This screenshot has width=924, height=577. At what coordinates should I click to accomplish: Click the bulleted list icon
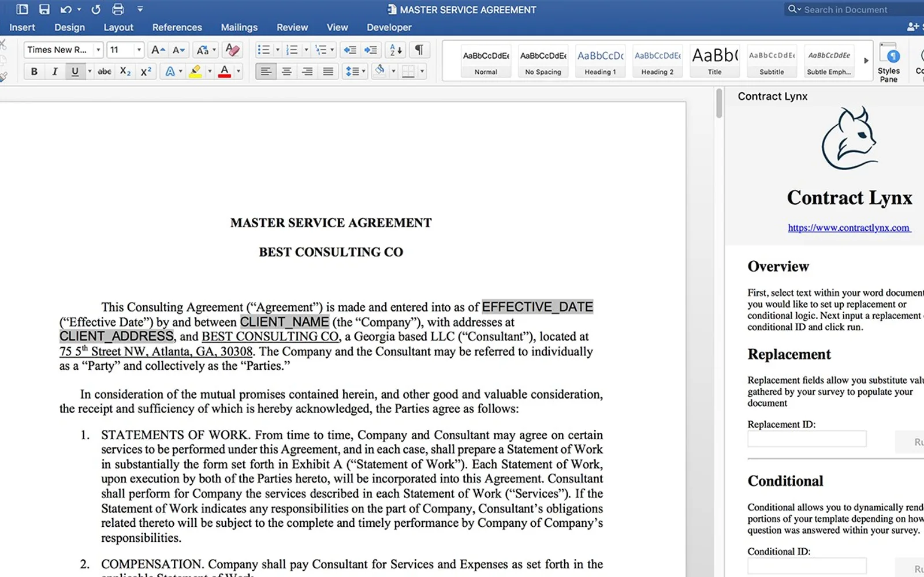coord(264,50)
